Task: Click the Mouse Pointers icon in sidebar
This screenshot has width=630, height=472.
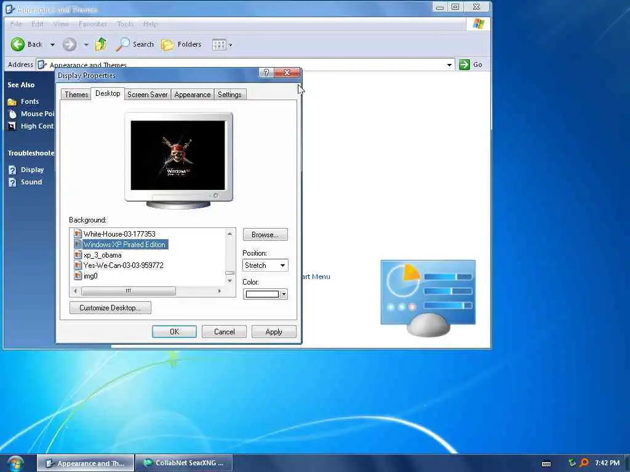Action: [12, 114]
